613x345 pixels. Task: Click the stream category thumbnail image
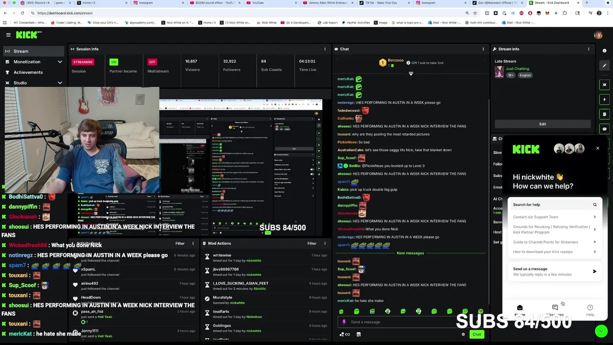coord(499,72)
